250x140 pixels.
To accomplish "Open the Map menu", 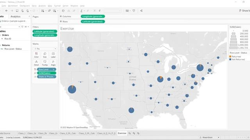I will click(50, 6).
